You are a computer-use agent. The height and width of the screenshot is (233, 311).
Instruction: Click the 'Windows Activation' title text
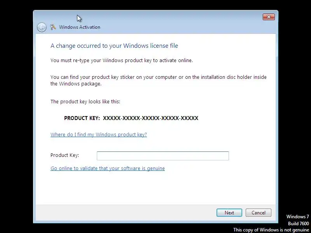[x=80, y=27]
